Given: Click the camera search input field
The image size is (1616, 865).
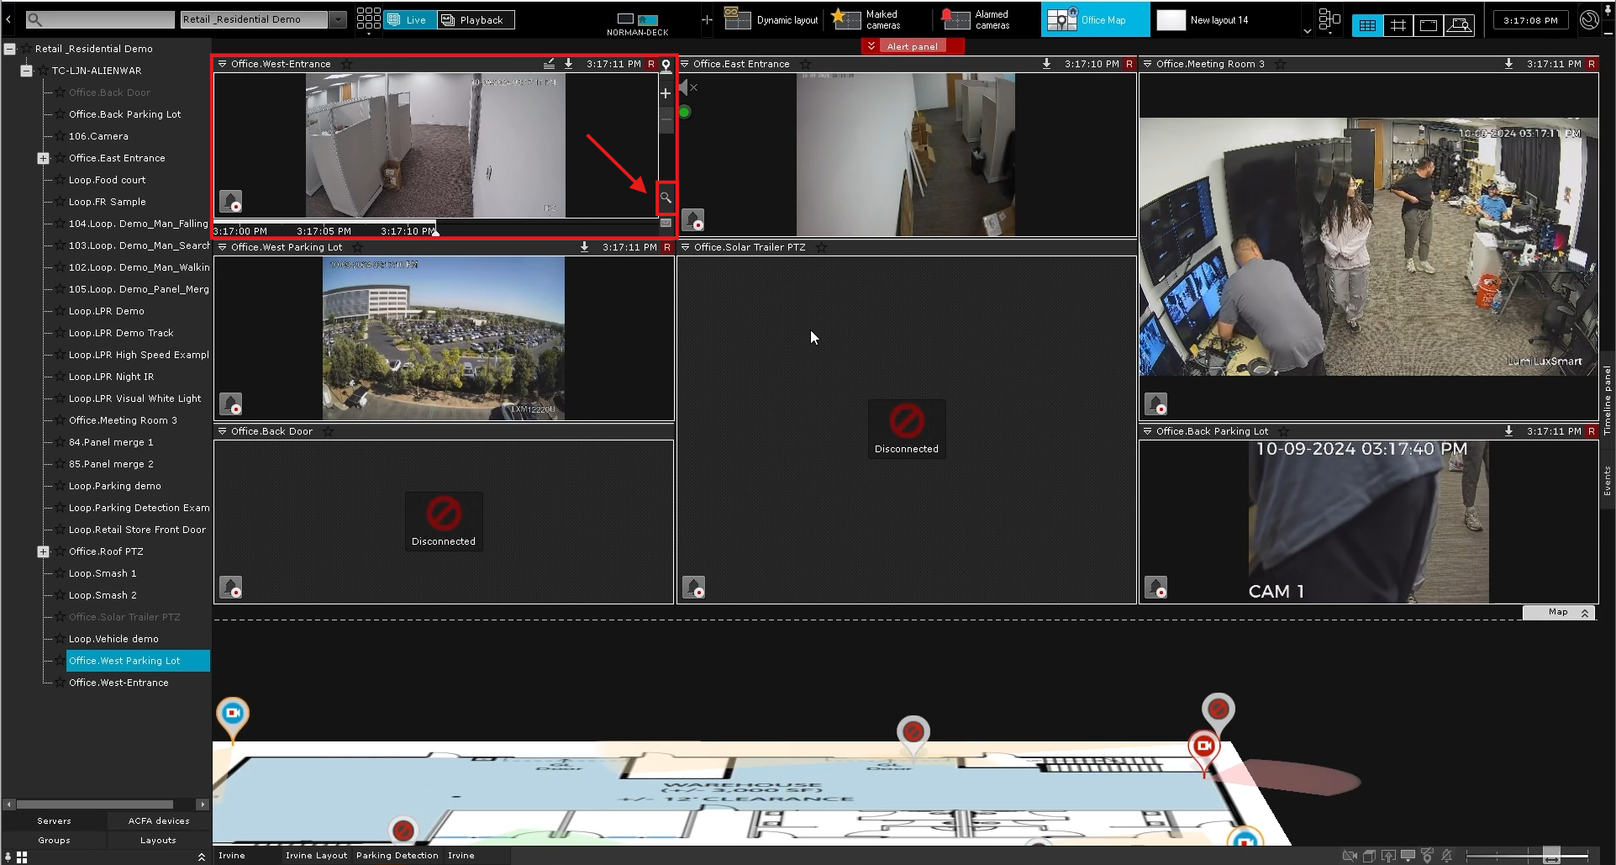Looking at the screenshot, I should 99,19.
